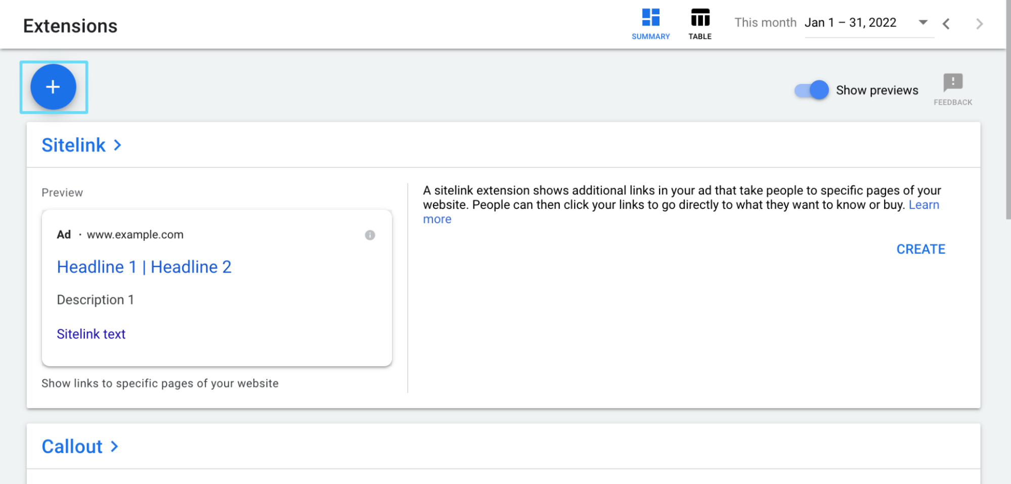1011x484 pixels.
Task: Click CREATE for sitelink extension
Action: 920,249
